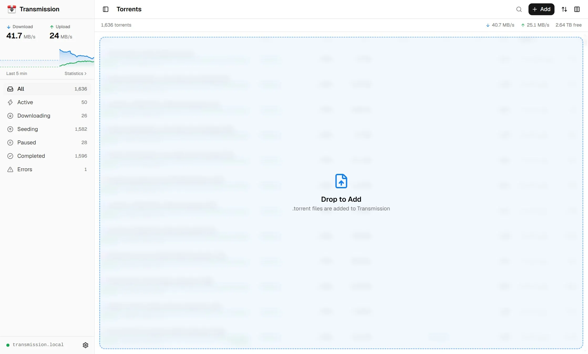This screenshot has width=588, height=354.
Task: Click the 24 MB/s upload value
Action: (61, 36)
